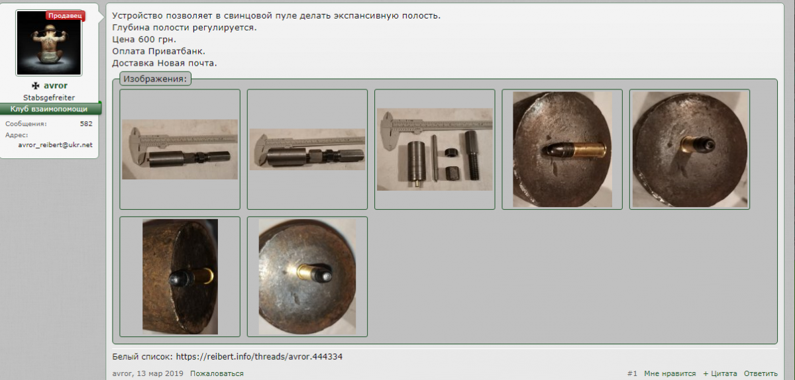Click the Продавец badge on avatar
The height and width of the screenshot is (380, 795).
[65, 15]
